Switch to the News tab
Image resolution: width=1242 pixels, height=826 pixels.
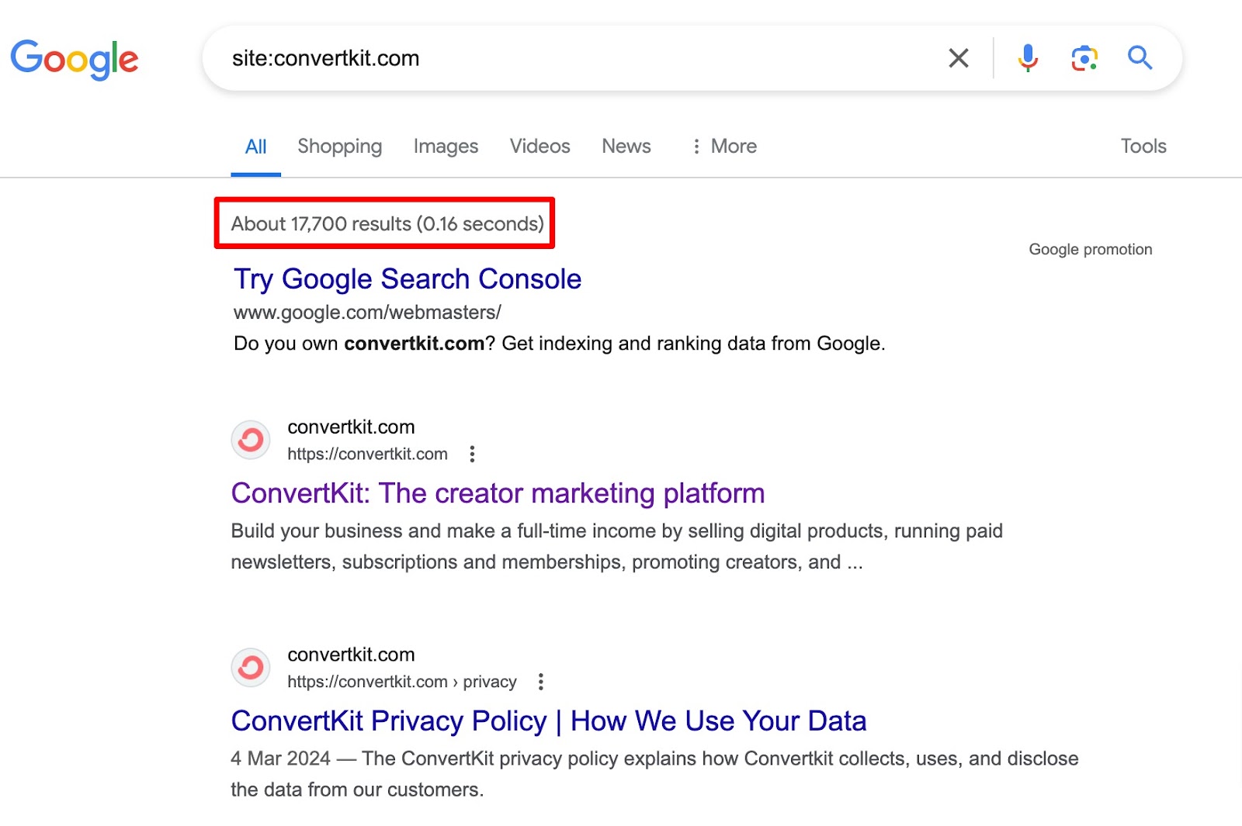tap(626, 146)
